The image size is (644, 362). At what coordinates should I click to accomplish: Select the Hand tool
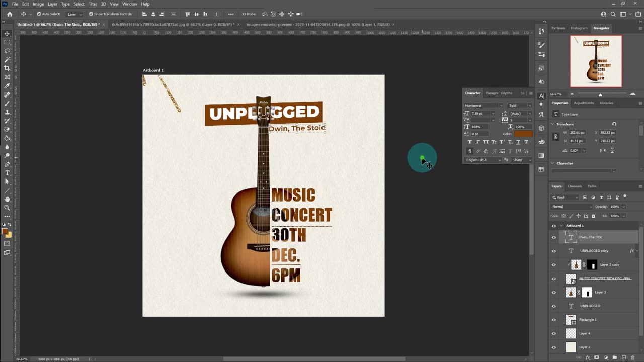tap(7, 199)
